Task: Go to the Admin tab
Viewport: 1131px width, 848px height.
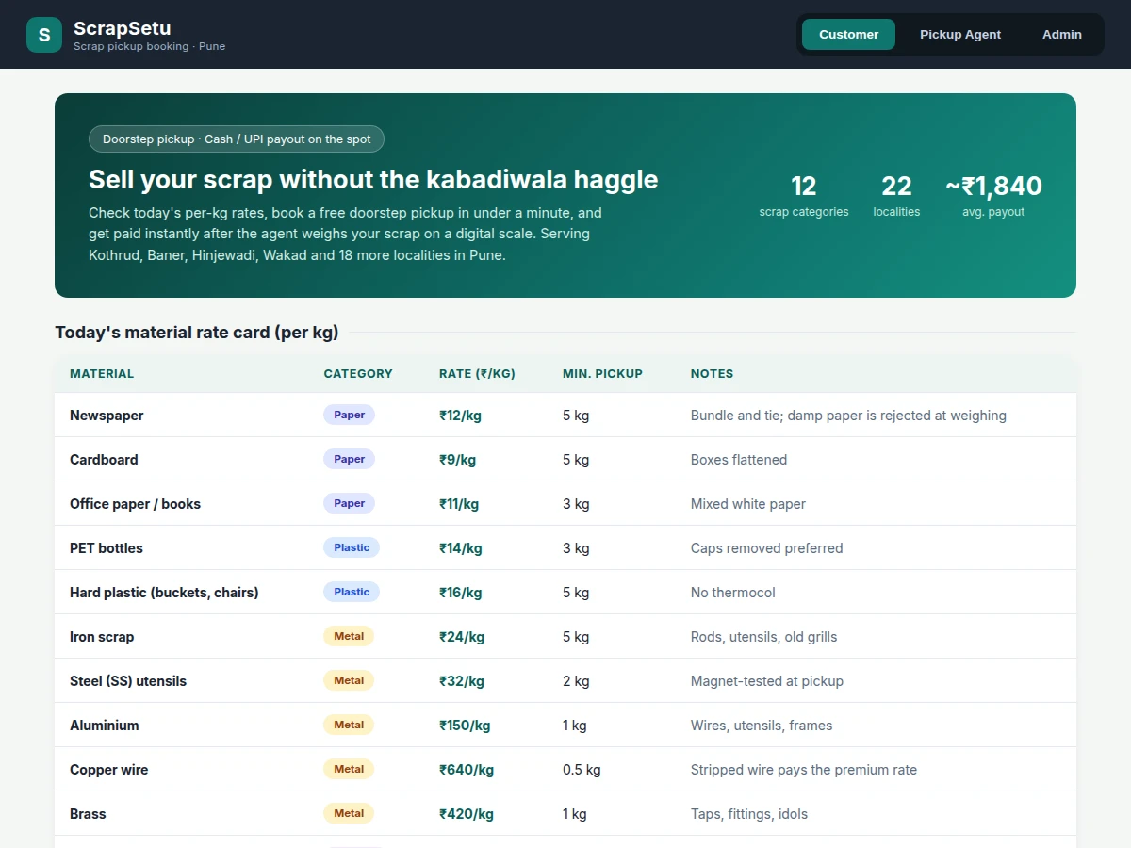Action: pyautogui.click(x=1062, y=35)
